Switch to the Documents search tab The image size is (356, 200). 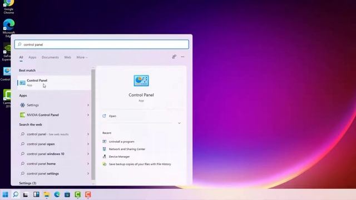pyautogui.click(x=50, y=57)
